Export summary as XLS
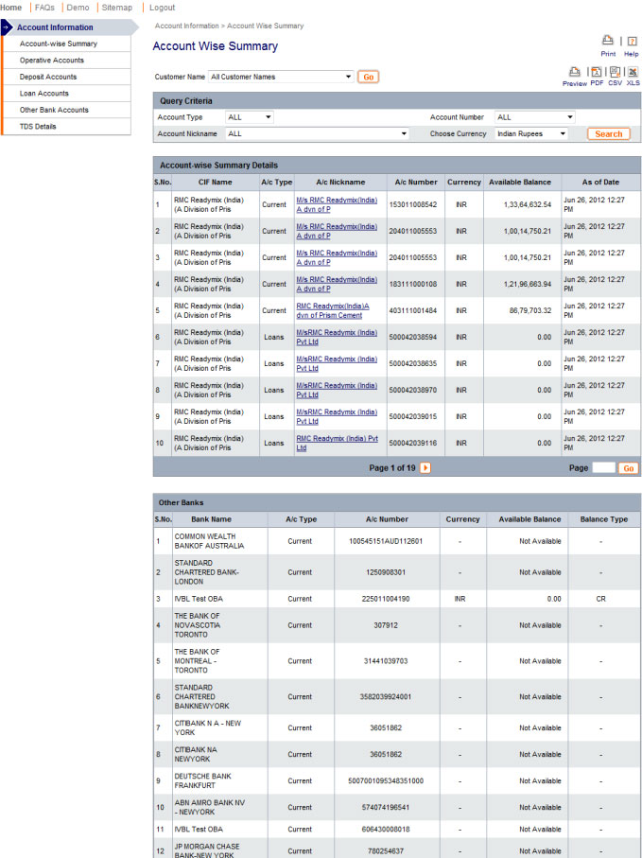This screenshot has height=858, width=642. click(633, 72)
